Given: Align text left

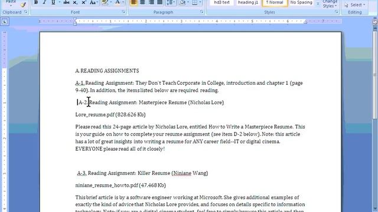Looking at the screenshot, I should (134, 2).
